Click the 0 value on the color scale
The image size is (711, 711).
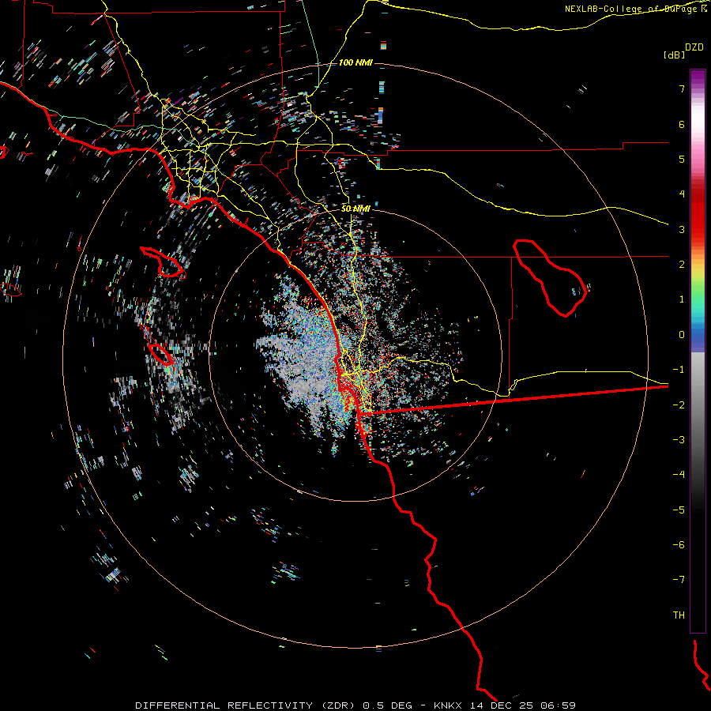(682, 335)
